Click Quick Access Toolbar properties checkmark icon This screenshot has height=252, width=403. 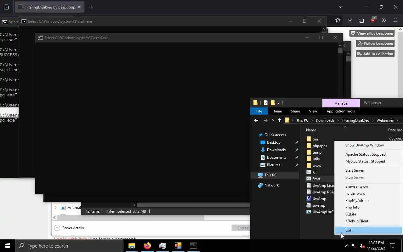pyautogui.click(x=265, y=103)
